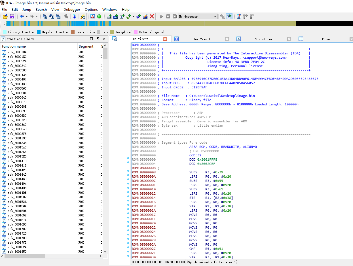353x266 pixels.
Task: Click the green circle analysis indicator
Action: coord(99,16)
